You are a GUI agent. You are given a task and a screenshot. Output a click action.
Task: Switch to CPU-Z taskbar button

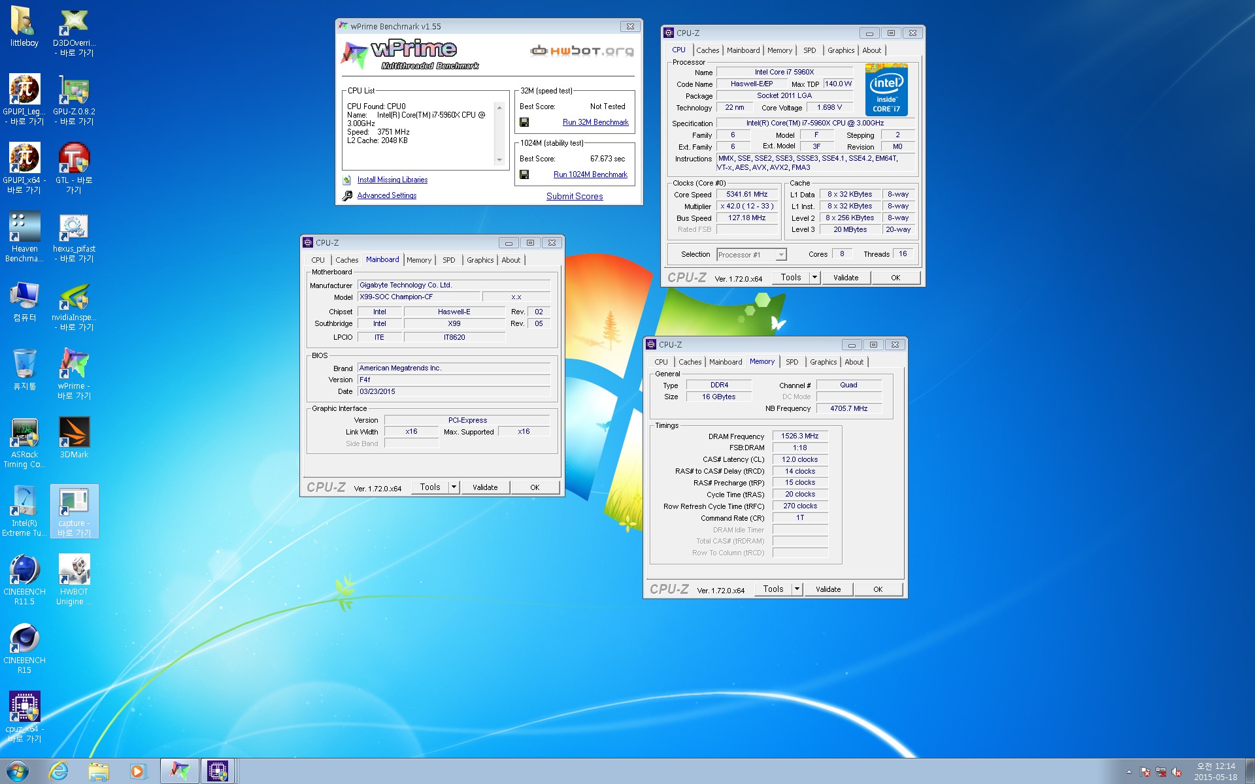pos(218,771)
